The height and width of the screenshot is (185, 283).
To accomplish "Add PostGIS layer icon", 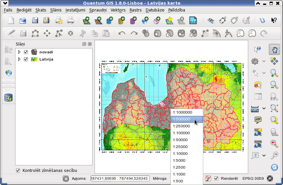I will [110, 20].
